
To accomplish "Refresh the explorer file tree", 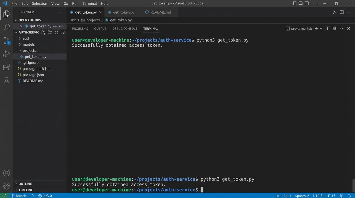I will pos(56,32).
